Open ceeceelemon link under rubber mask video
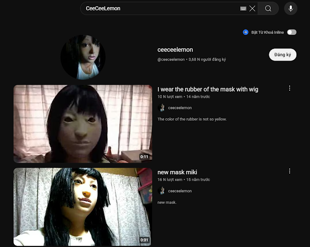 coord(180,108)
